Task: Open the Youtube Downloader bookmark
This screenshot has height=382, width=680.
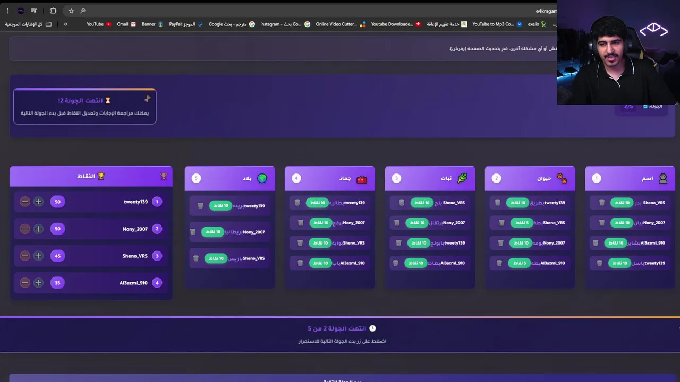Action: (396, 24)
